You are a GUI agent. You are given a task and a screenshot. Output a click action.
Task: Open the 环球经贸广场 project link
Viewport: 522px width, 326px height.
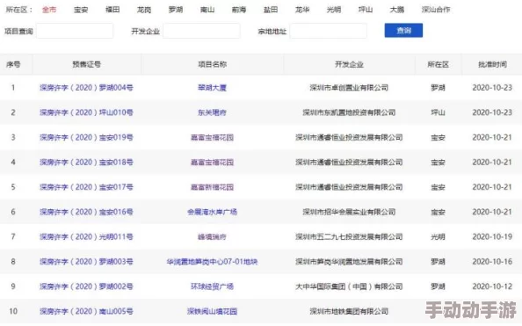[x=212, y=286]
